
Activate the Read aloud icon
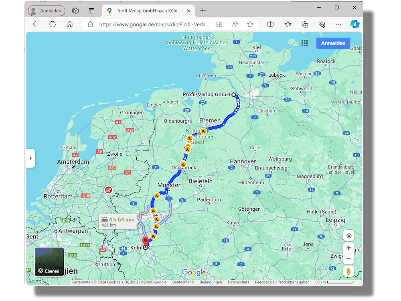tap(235, 24)
